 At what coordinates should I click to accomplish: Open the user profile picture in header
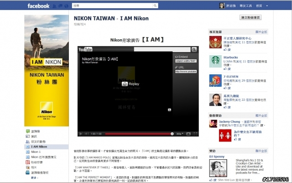(222, 6)
